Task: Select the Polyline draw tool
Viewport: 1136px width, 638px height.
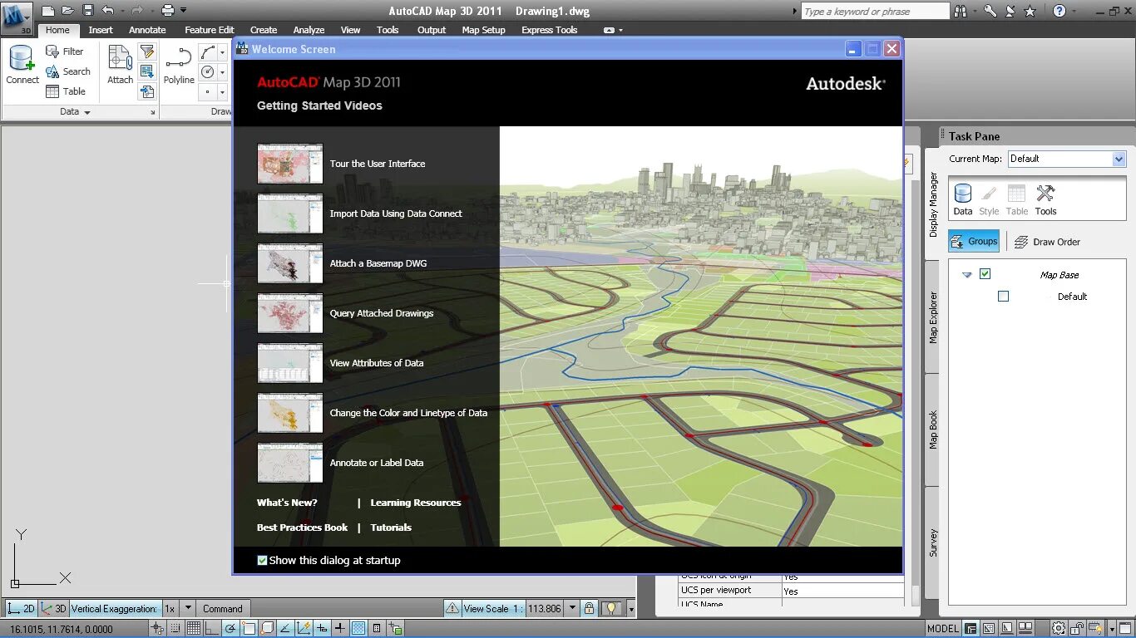Action: (x=179, y=65)
